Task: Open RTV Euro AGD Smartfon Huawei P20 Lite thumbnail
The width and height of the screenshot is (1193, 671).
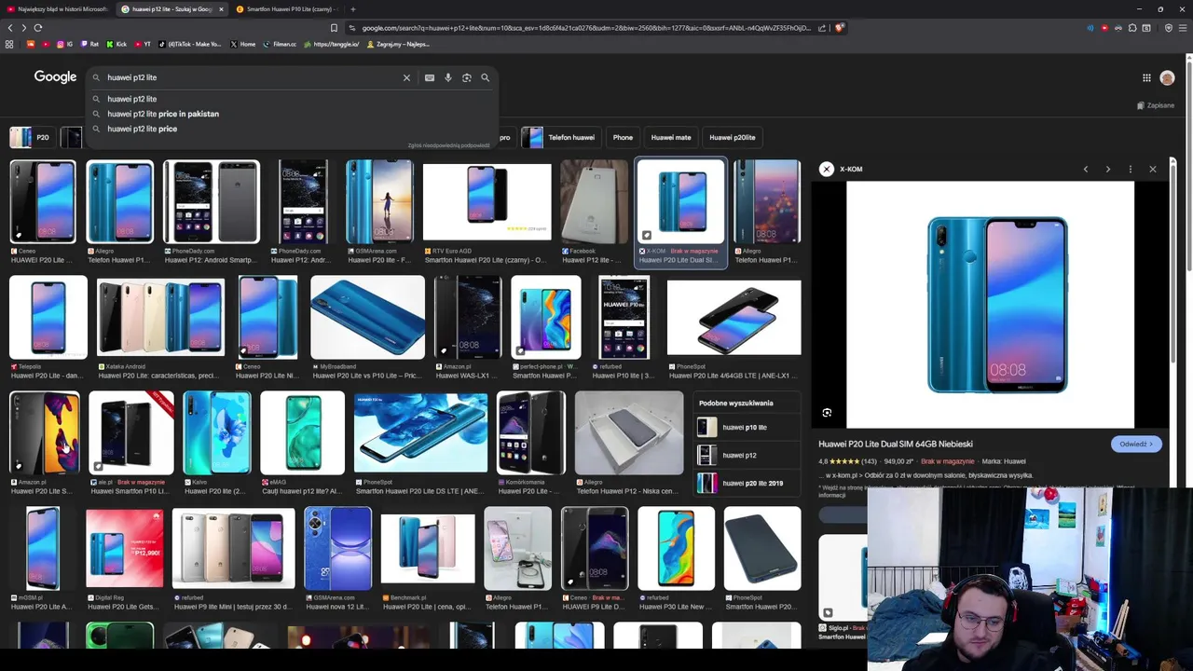Action: pyautogui.click(x=487, y=202)
